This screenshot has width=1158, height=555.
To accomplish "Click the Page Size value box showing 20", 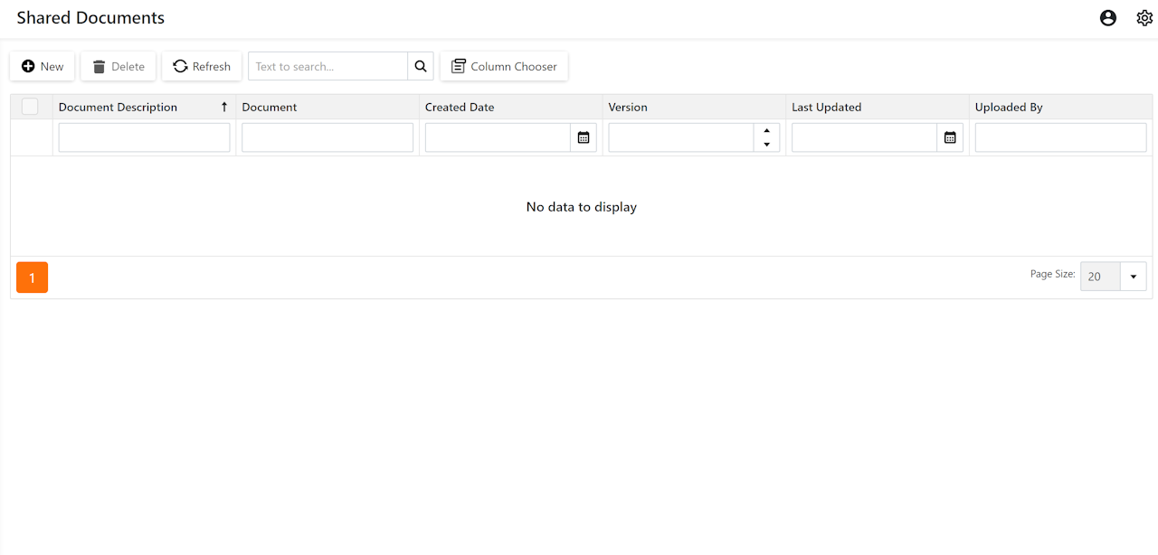I will click(1100, 277).
